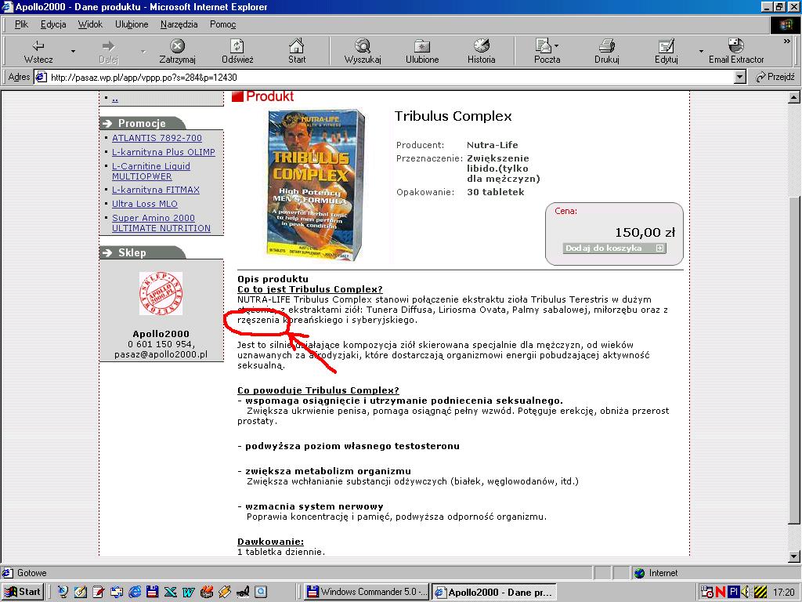The image size is (802, 602).
Task: Open the ATLANTIS 7892-700 promotion link
Action: 157,138
